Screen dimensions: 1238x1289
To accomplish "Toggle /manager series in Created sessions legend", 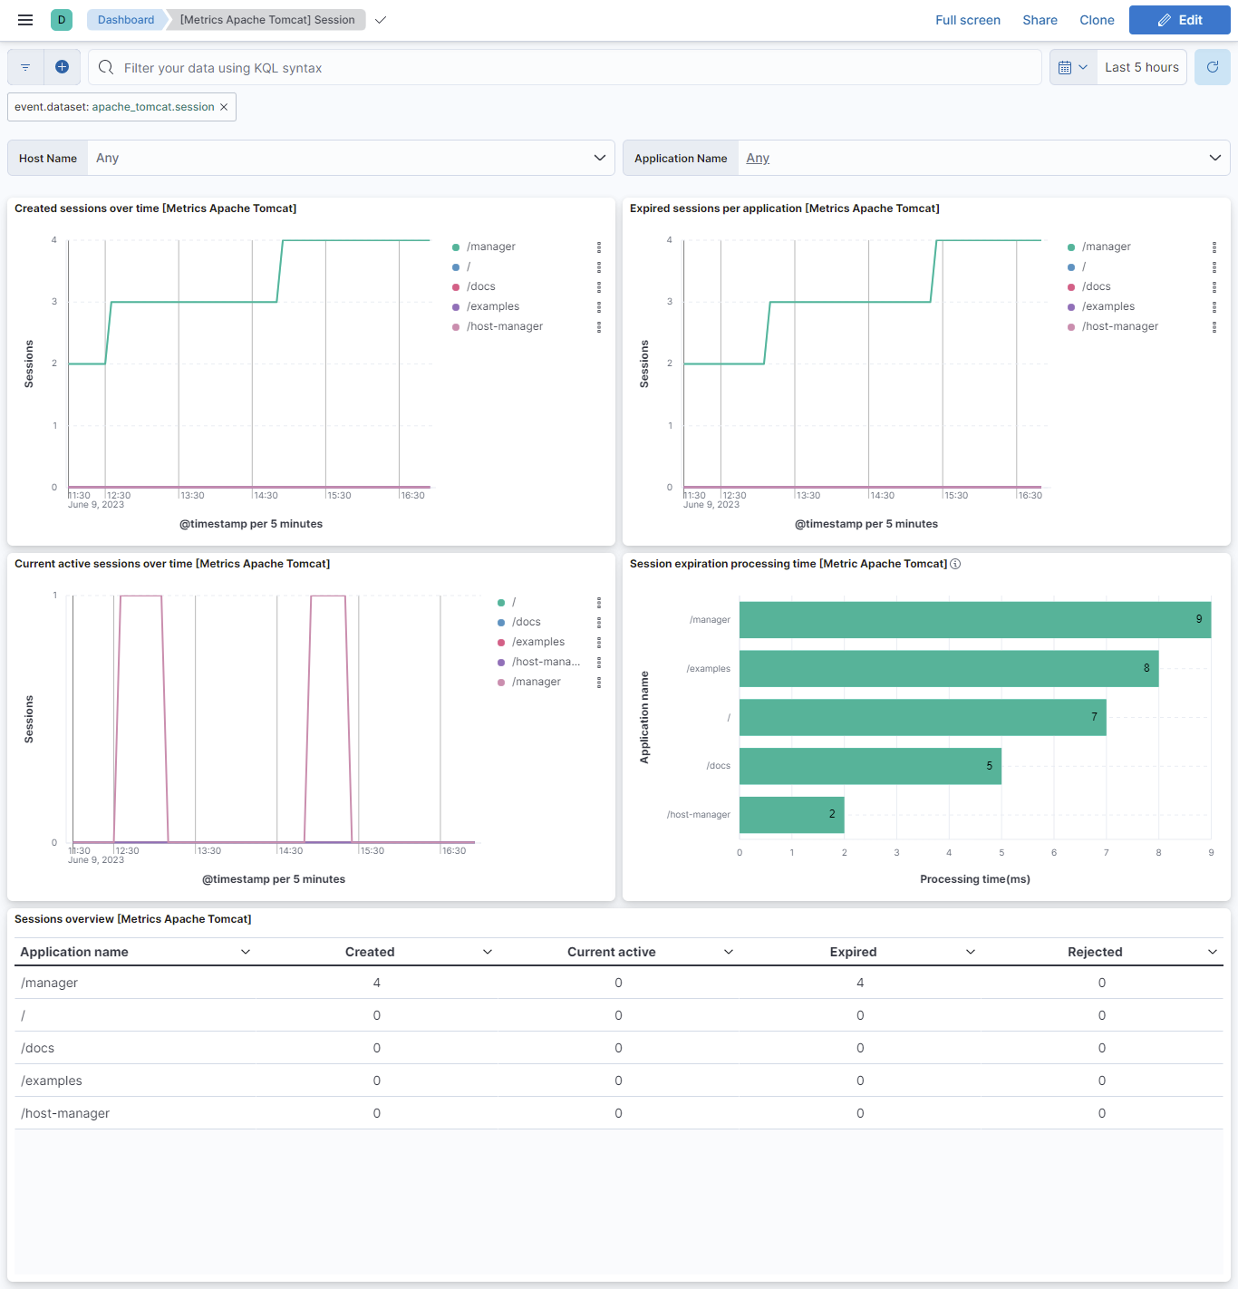I will click(490, 247).
